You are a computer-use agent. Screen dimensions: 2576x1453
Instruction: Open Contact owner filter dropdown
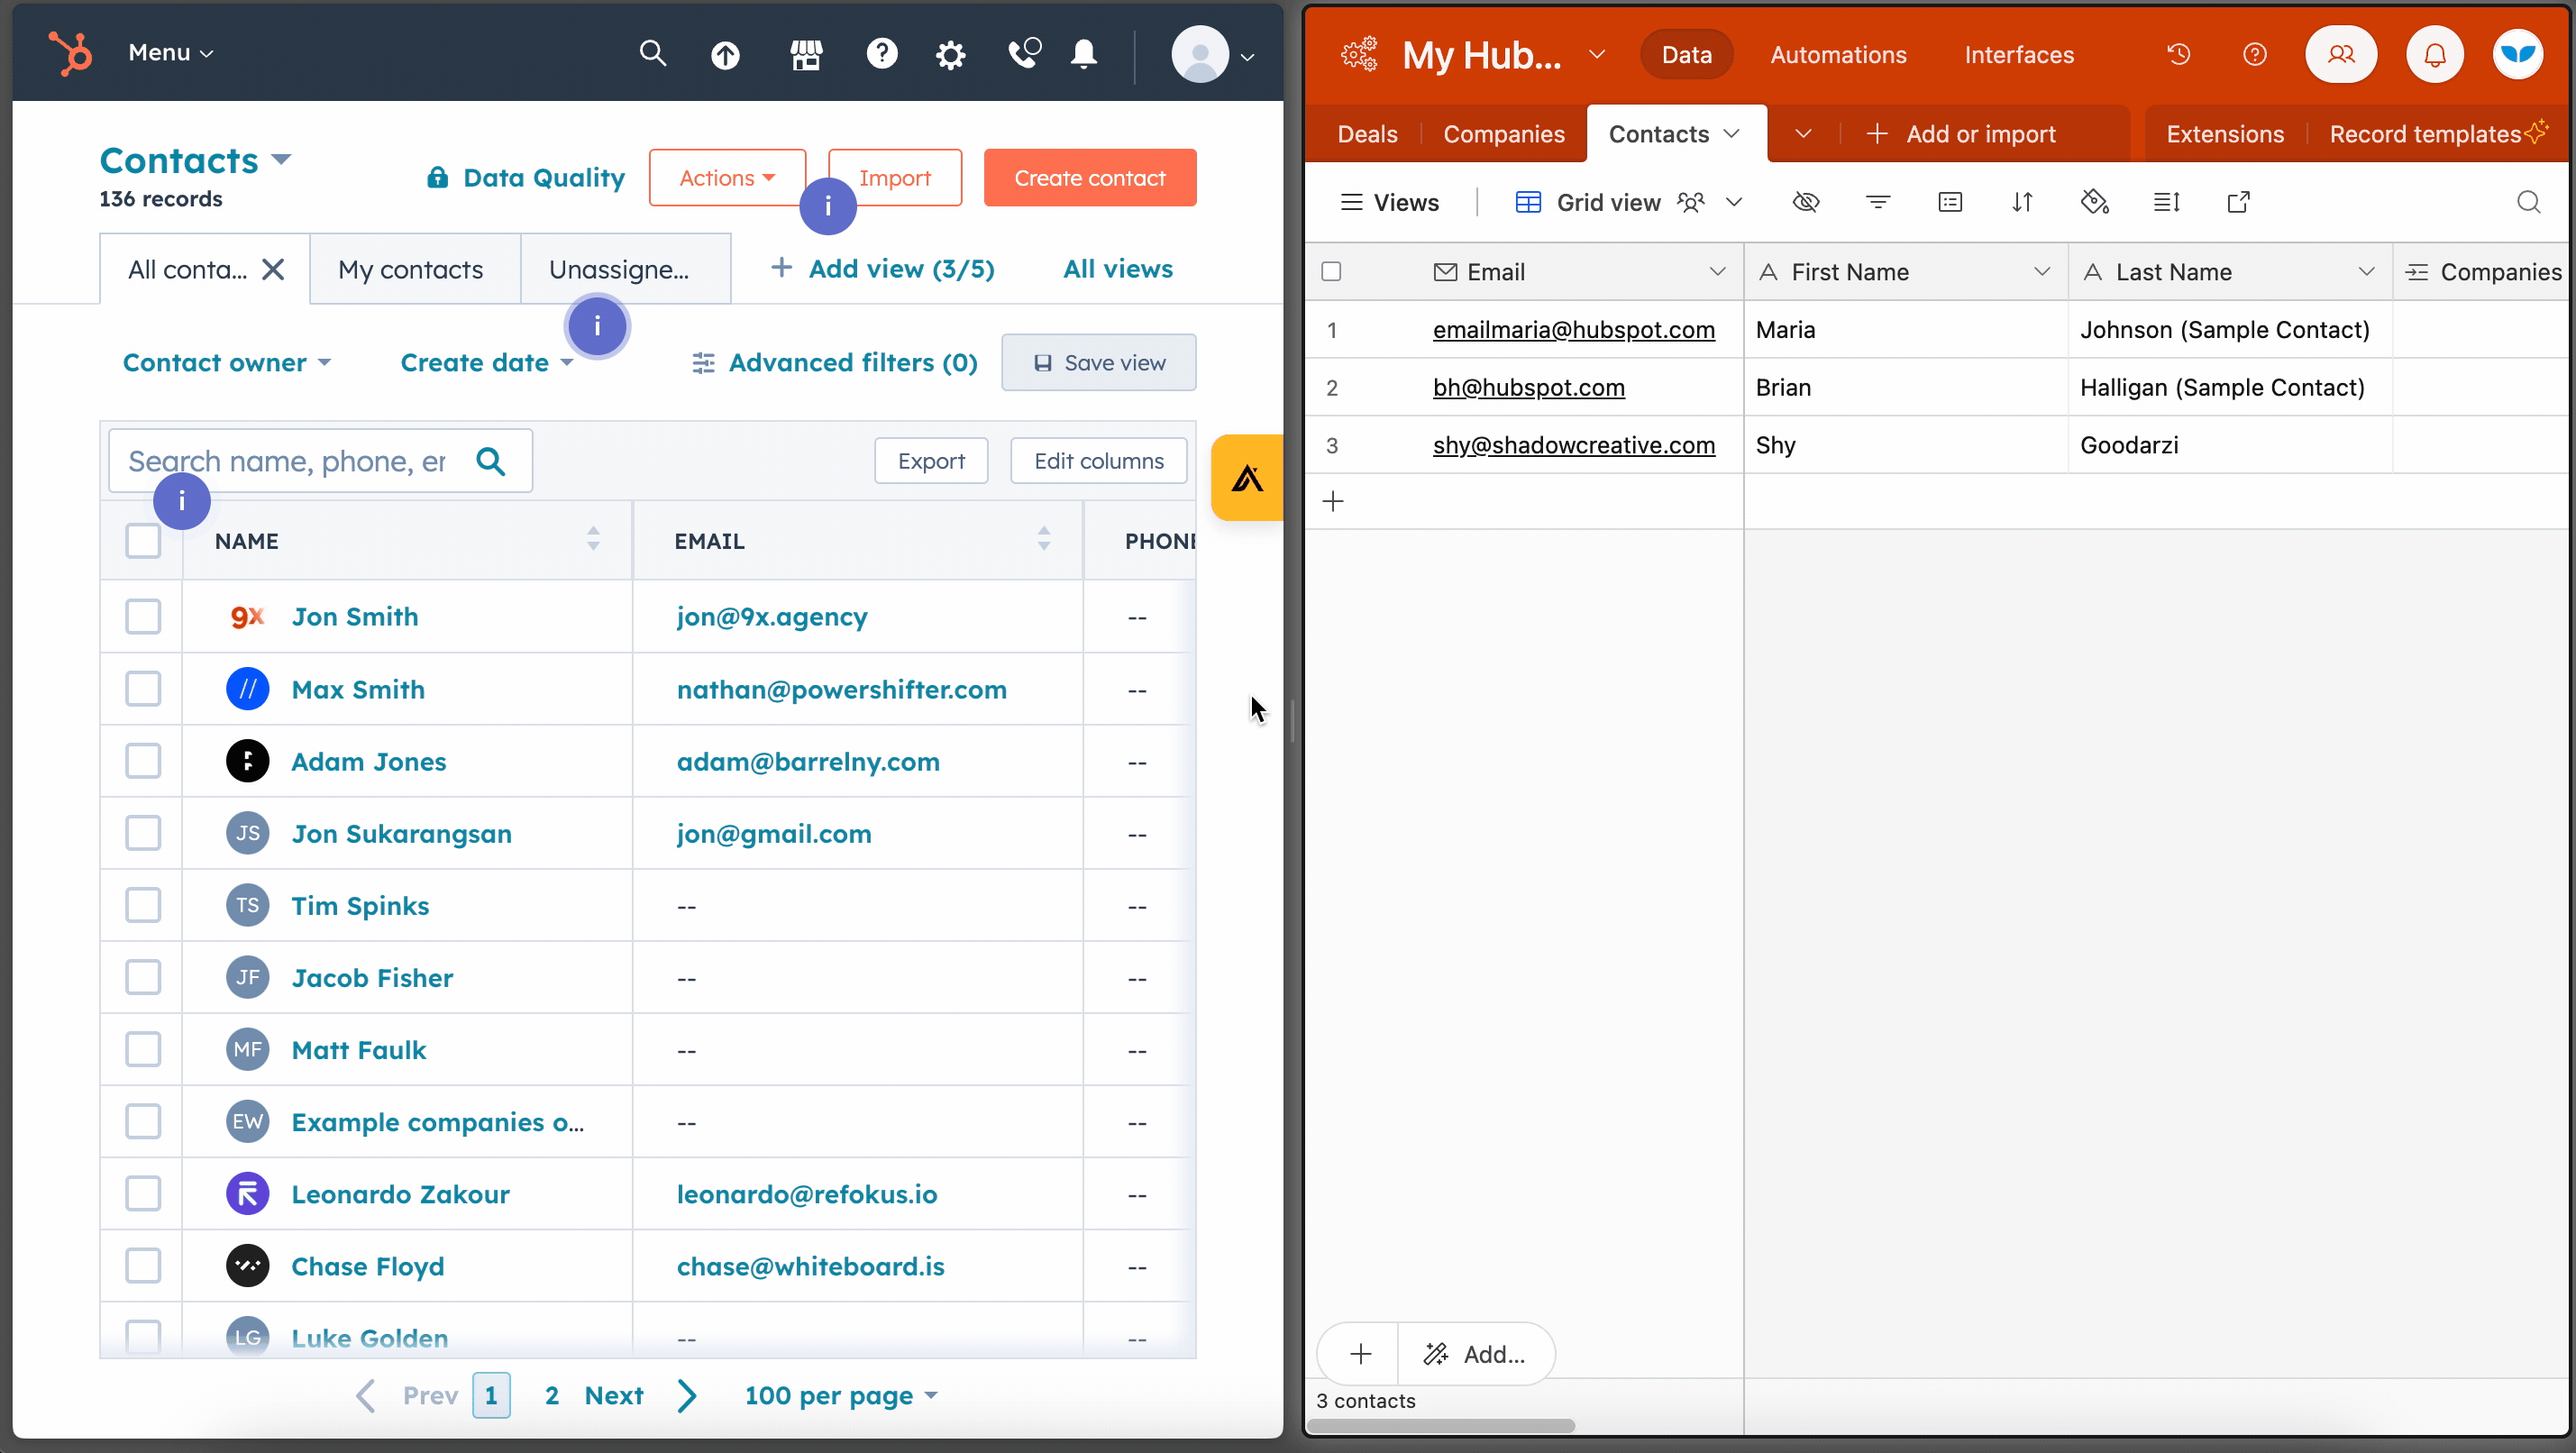227,362
